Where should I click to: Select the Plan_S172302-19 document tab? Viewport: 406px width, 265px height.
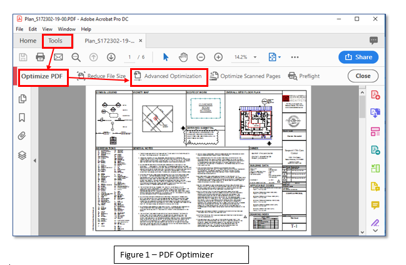109,41
